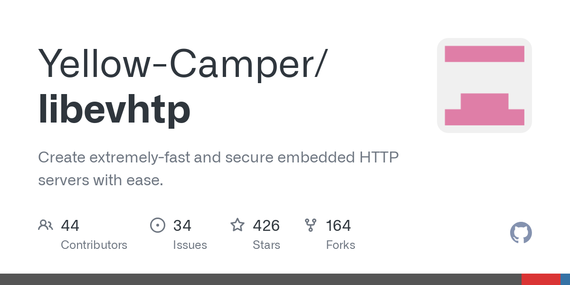Click the Contributors label
Image resolution: width=570 pixels, height=285 pixels.
[94, 245]
